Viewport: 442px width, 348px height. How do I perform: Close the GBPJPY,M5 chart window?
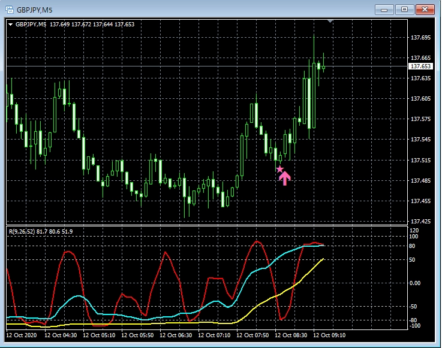425,9
